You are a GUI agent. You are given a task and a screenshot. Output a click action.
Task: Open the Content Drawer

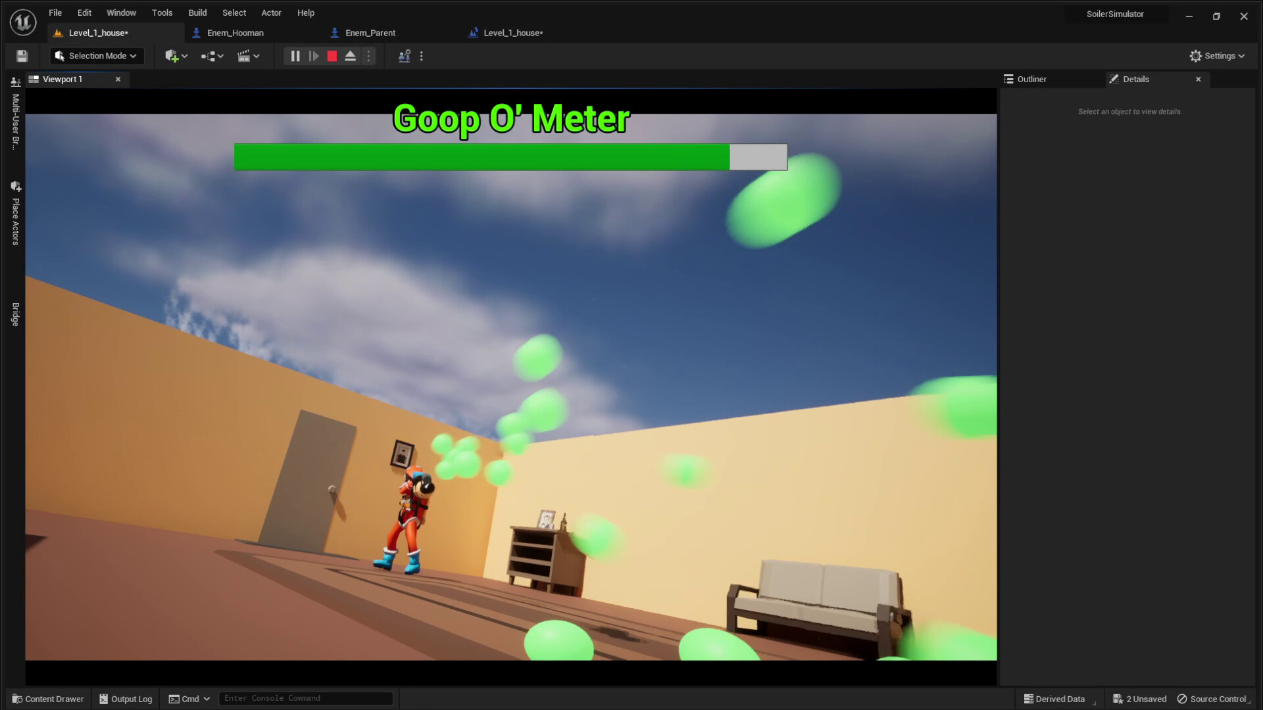(47, 699)
